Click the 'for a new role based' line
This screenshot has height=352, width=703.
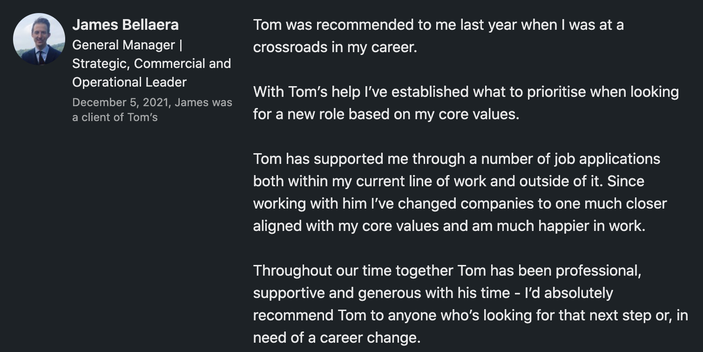pyautogui.click(x=386, y=114)
